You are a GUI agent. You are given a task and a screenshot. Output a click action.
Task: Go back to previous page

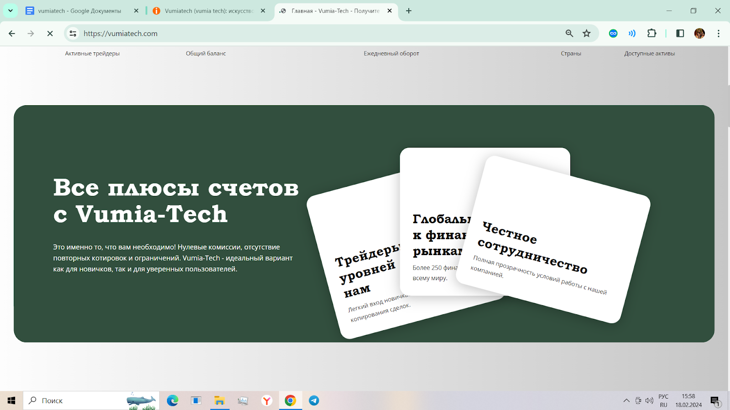click(x=12, y=33)
